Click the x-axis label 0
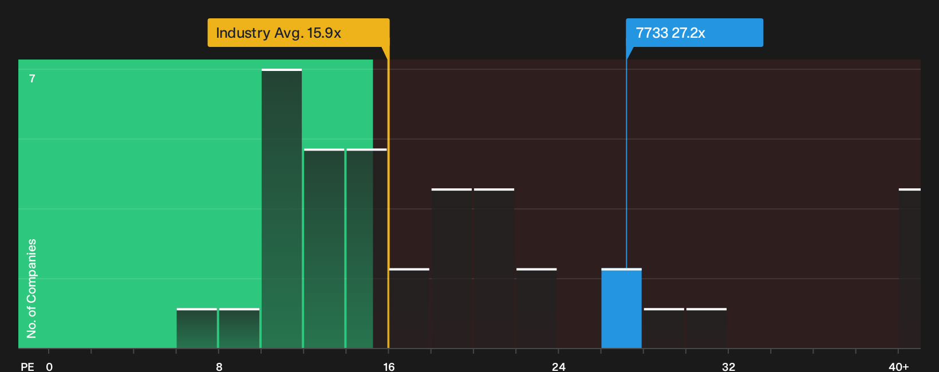The height and width of the screenshot is (372, 939). (49, 367)
